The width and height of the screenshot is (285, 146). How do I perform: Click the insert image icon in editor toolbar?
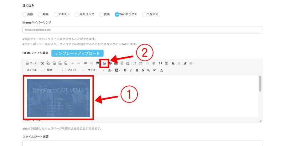[x=104, y=63]
